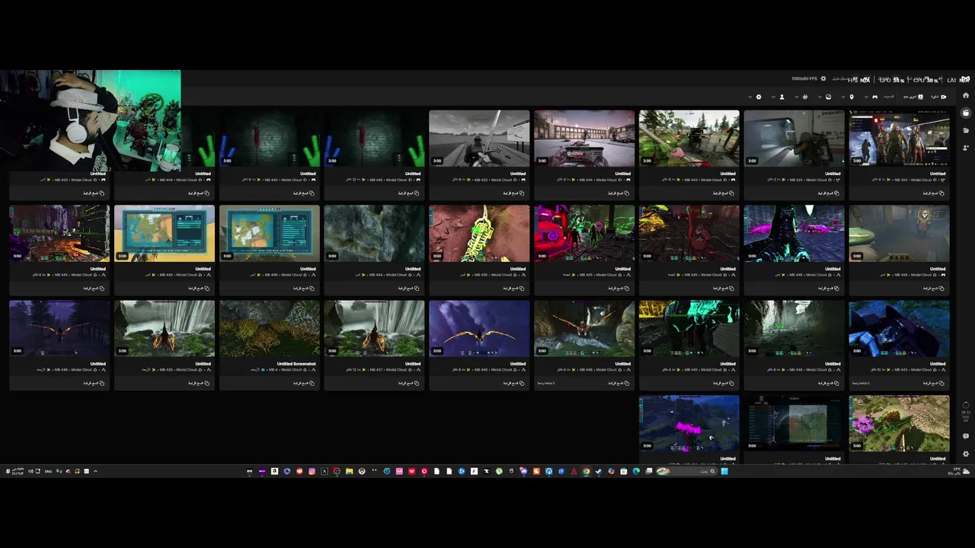Open the lava cave clip thumbnail
This screenshot has width=975, height=548.
pos(59,234)
